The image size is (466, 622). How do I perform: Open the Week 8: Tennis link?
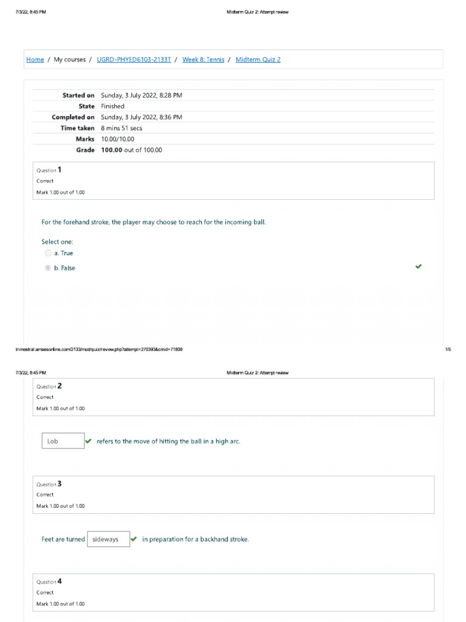pyautogui.click(x=203, y=60)
